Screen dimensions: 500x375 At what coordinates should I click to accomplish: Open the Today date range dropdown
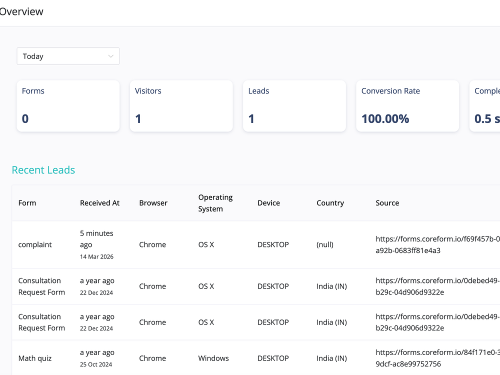[67, 56]
